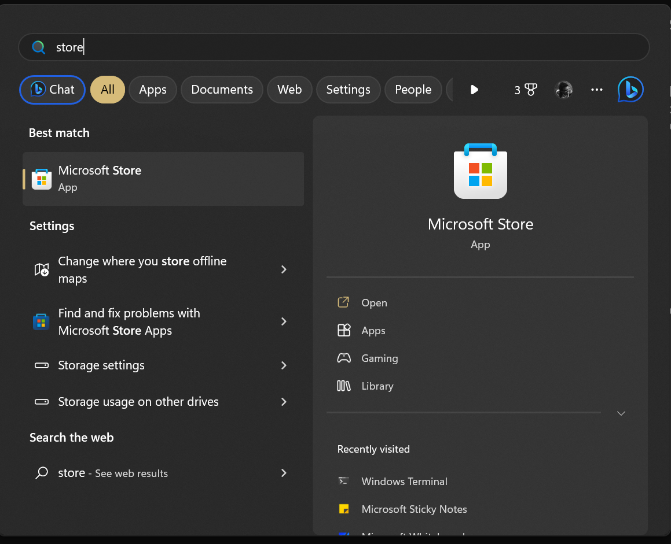
Task: Switch to the Settings filter tab
Action: click(x=348, y=90)
